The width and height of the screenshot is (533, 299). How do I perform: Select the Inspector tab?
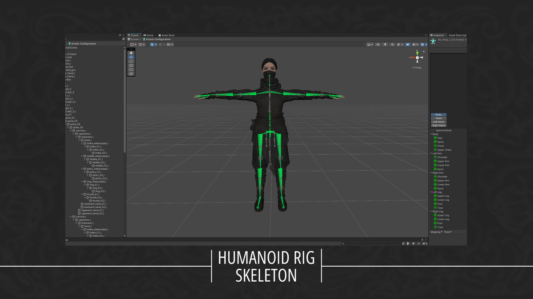click(x=438, y=35)
